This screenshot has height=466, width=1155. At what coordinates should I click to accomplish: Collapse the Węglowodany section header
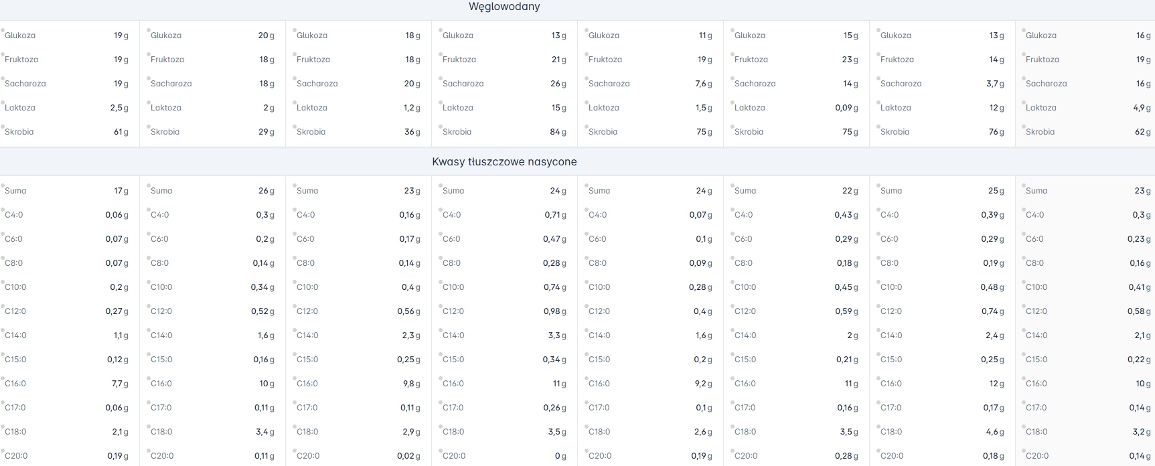504,7
